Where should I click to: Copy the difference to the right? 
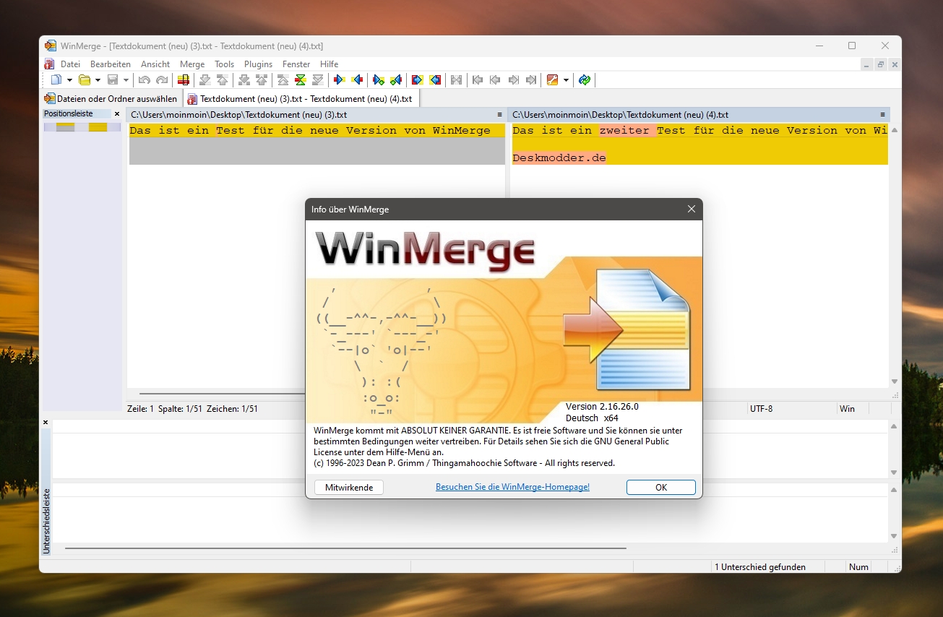click(x=340, y=80)
